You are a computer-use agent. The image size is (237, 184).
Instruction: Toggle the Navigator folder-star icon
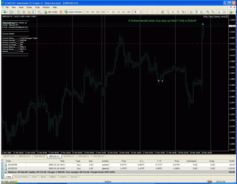click(29, 12)
